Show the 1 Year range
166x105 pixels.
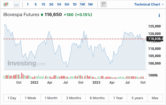click(118, 98)
